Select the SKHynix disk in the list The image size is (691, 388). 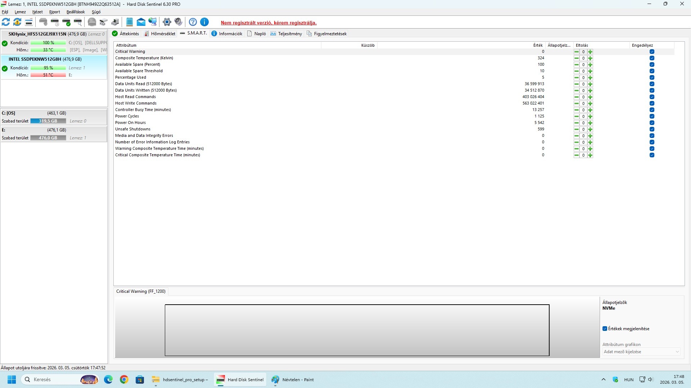[x=37, y=34]
